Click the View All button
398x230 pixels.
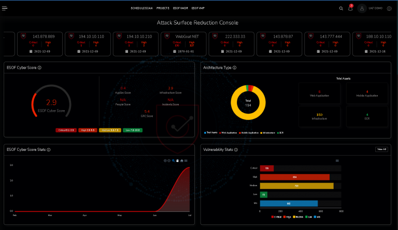point(381,149)
